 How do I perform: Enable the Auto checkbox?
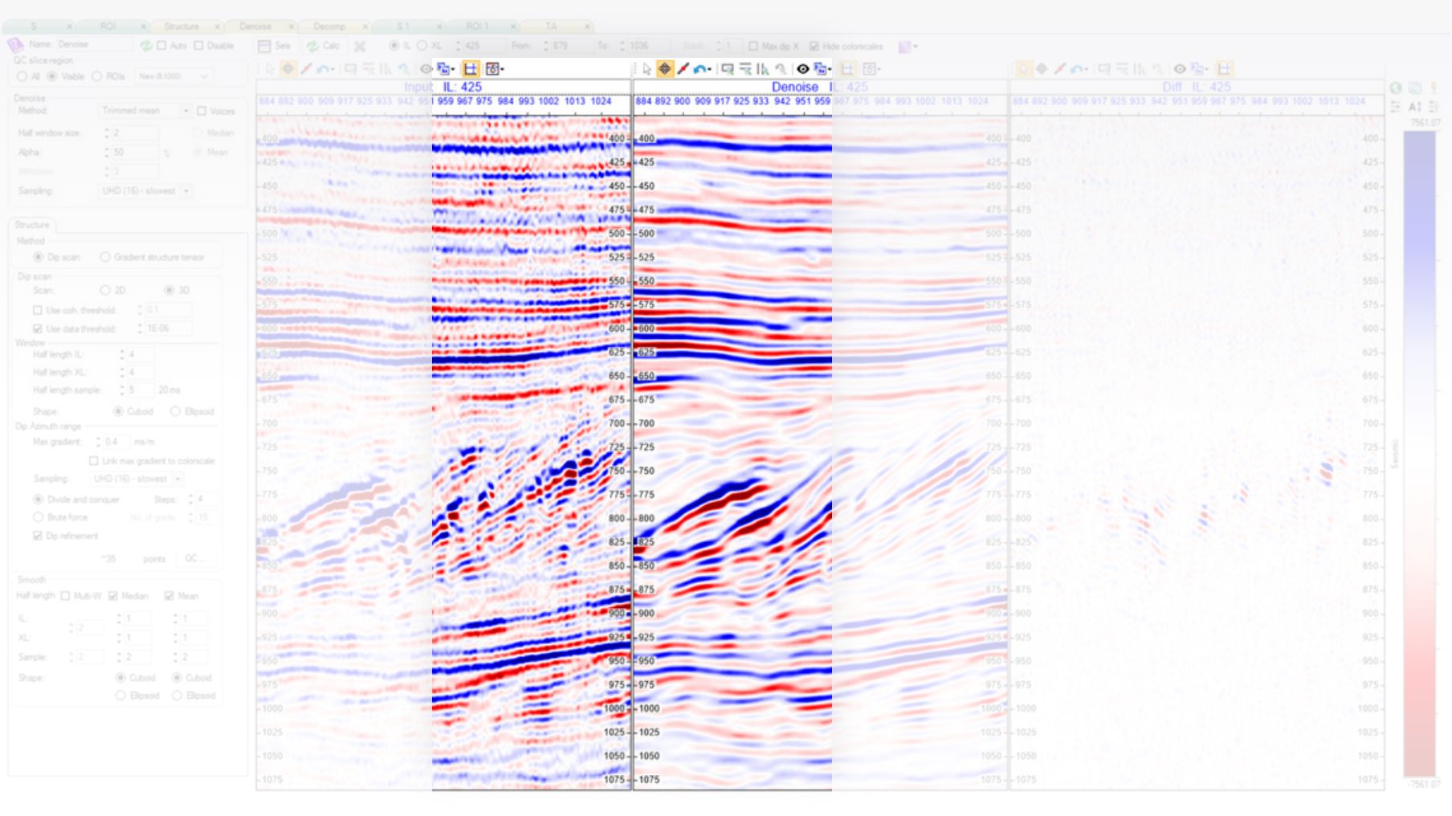(162, 46)
